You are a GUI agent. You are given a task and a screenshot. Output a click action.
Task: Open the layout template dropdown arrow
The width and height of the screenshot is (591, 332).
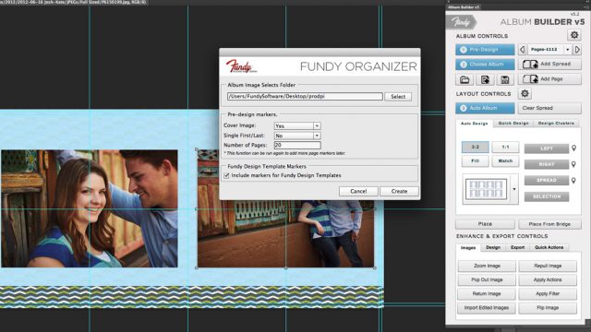tap(513, 189)
